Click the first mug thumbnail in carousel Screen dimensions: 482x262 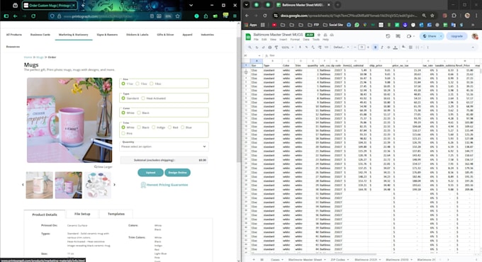click(39, 185)
